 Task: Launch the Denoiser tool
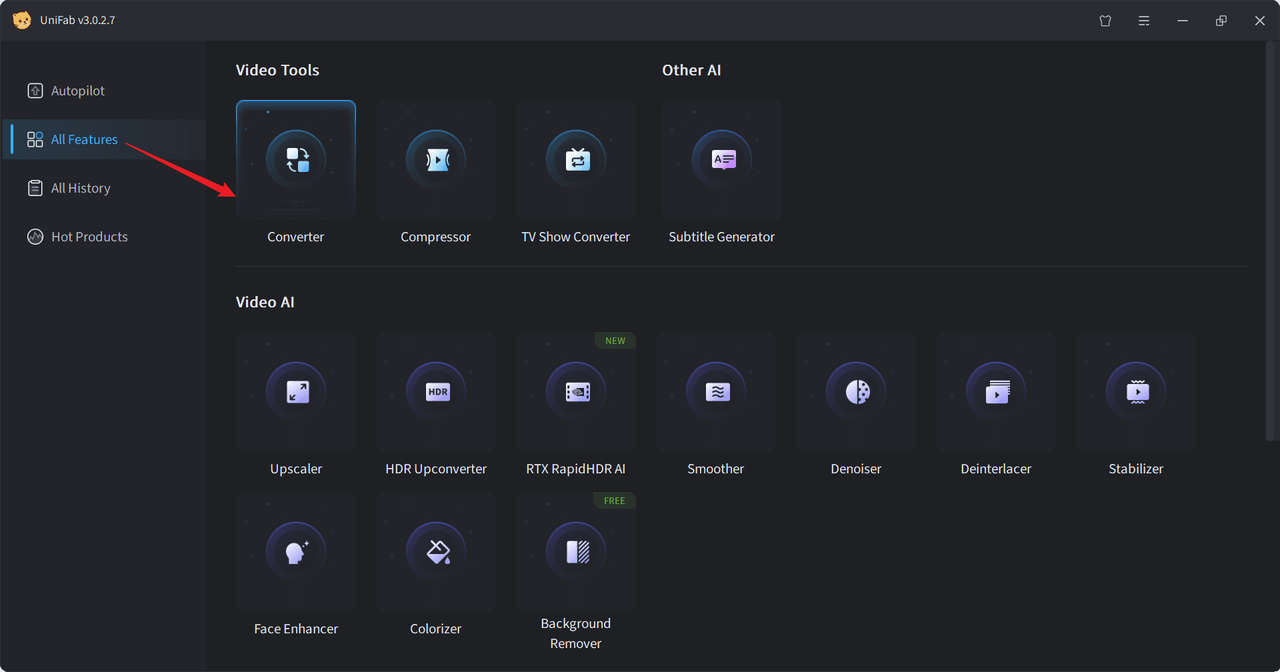tap(855, 393)
